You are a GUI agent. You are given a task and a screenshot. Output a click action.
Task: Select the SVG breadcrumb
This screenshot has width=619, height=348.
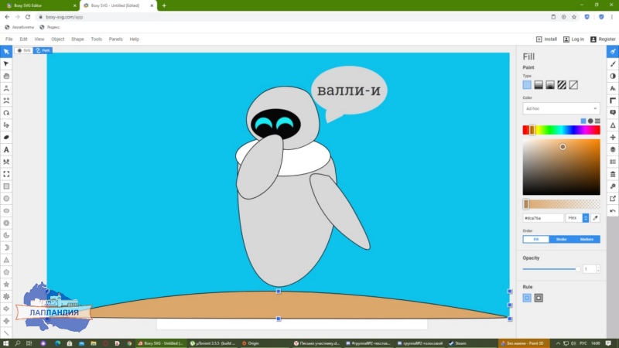[x=24, y=50]
